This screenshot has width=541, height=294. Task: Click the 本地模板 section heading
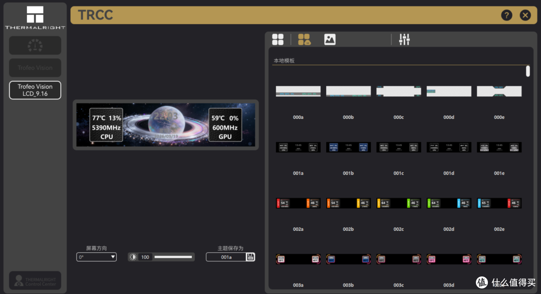tap(284, 61)
